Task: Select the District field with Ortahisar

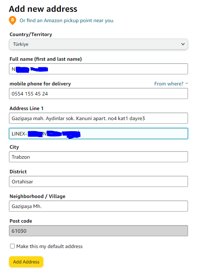Action: coord(98,182)
